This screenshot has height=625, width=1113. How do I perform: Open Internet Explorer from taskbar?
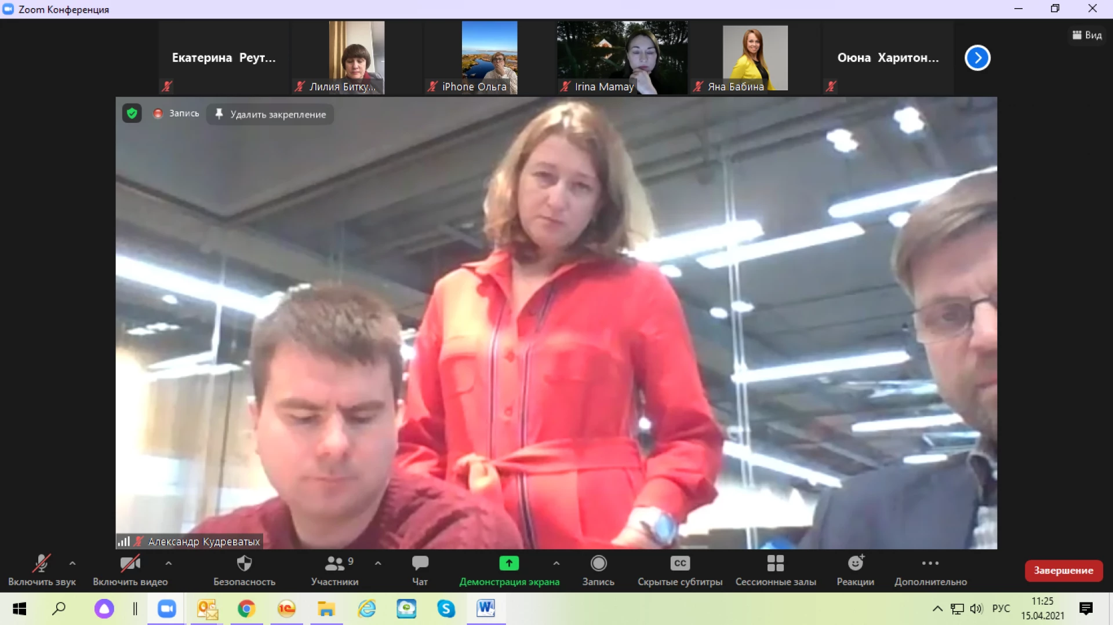(366, 608)
